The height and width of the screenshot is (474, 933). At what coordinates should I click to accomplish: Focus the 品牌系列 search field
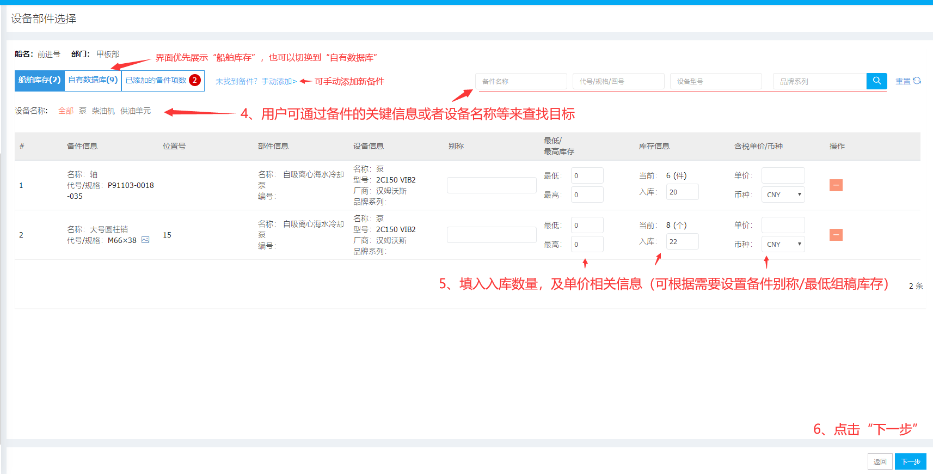820,81
